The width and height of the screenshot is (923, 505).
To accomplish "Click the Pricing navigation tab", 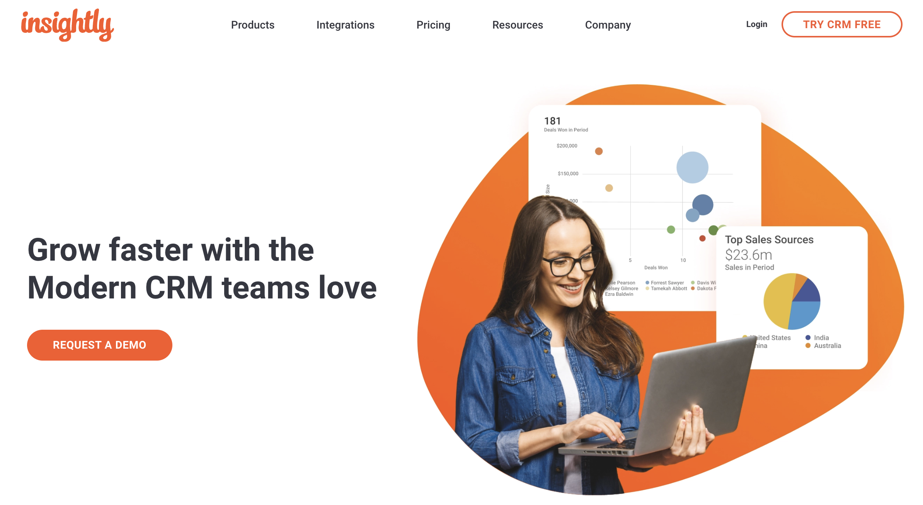I will point(434,24).
